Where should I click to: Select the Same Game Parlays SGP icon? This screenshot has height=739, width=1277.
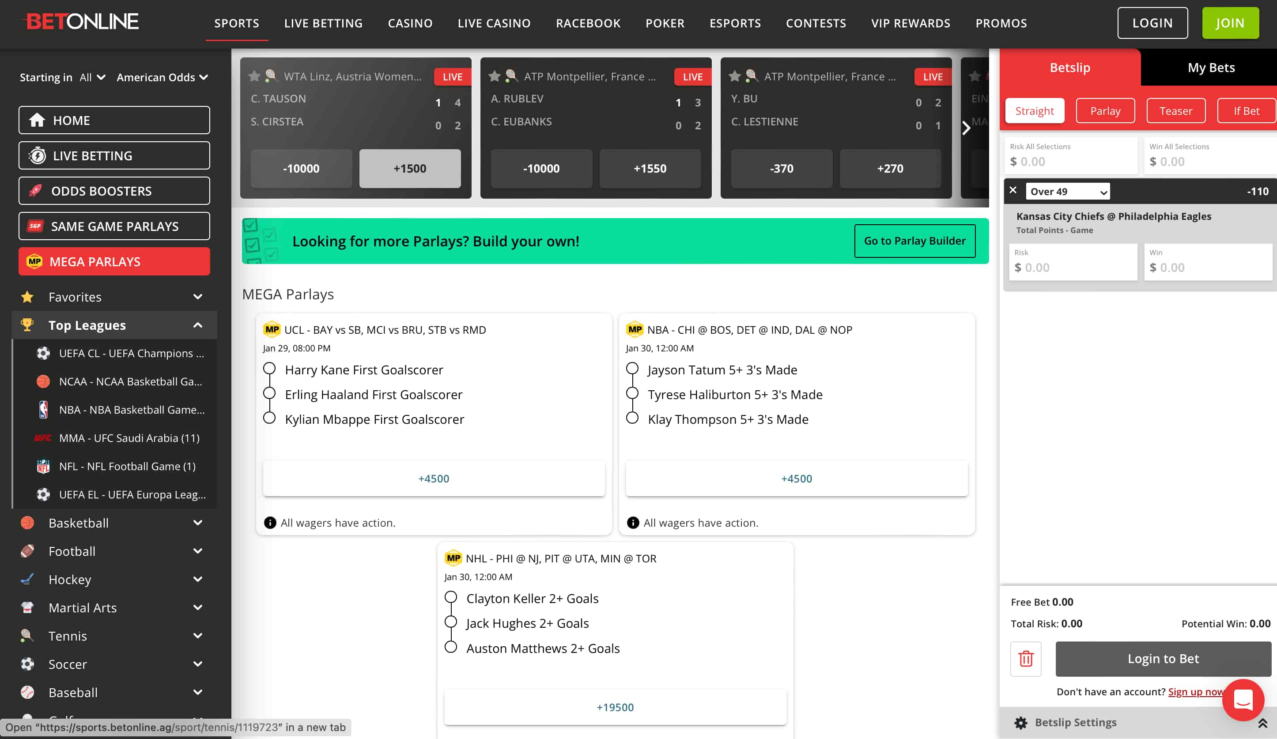pos(34,226)
